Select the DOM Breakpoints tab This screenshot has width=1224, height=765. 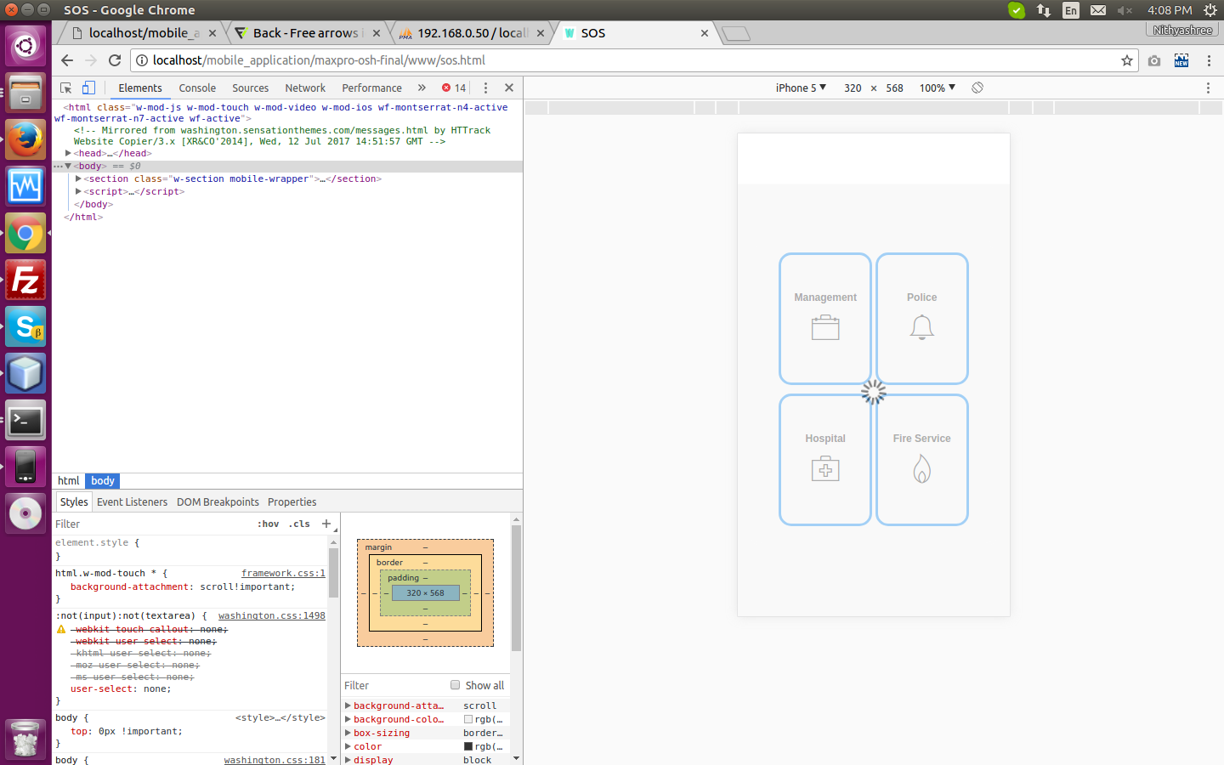[x=218, y=502]
